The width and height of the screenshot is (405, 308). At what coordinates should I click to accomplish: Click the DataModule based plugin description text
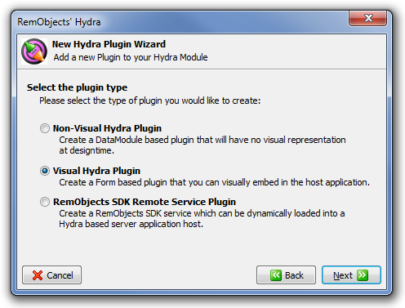pyautogui.click(x=202, y=145)
